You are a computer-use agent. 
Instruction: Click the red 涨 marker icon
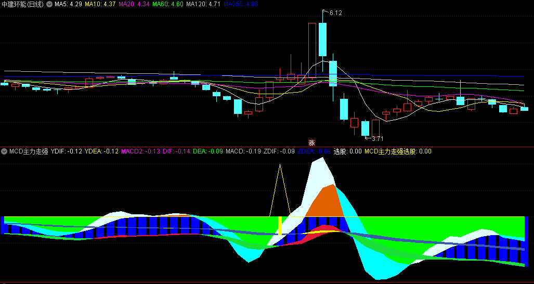311,143
